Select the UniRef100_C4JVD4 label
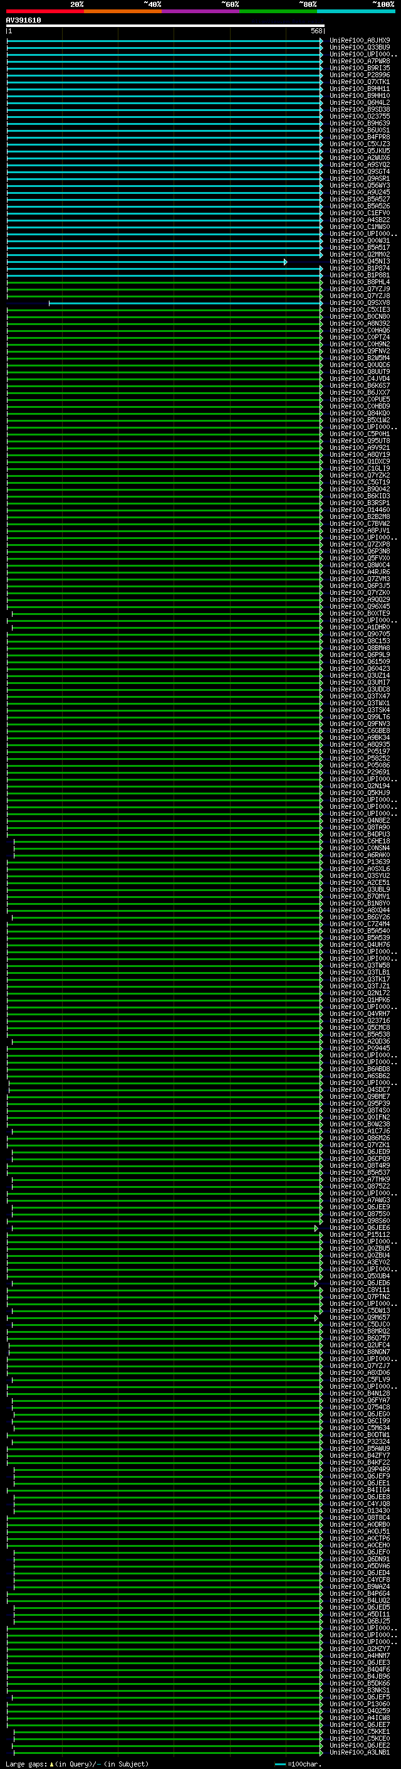 (x=360, y=378)
